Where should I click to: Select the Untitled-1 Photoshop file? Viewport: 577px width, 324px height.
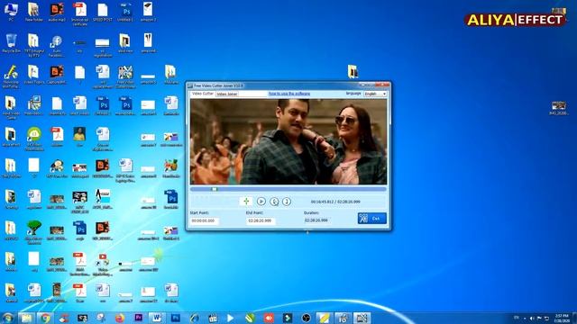pos(125,12)
